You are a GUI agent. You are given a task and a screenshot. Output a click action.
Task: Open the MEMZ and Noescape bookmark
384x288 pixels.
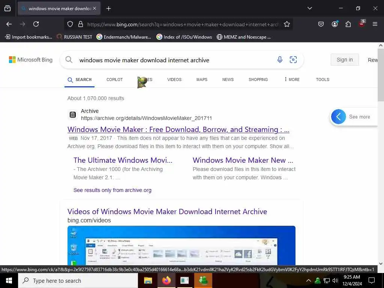coord(244,37)
